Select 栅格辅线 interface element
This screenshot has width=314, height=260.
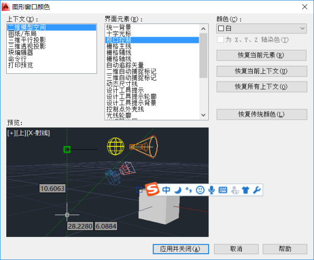pos(152,53)
